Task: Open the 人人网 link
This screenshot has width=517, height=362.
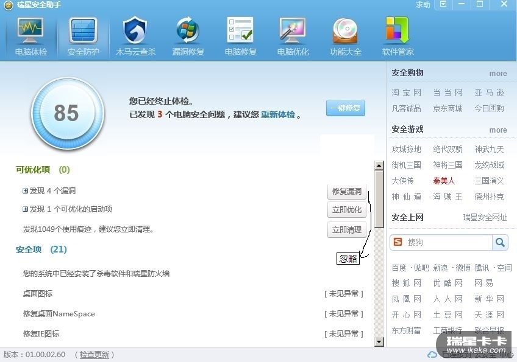Action: tap(447, 299)
